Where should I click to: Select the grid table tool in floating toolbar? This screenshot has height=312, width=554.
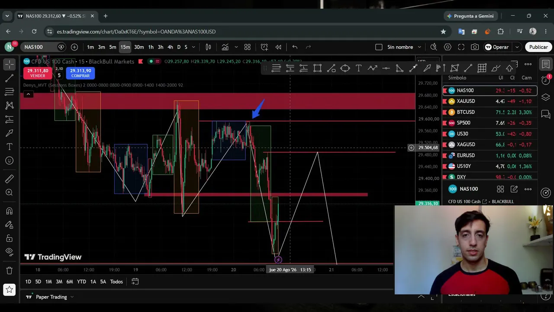(x=482, y=68)
